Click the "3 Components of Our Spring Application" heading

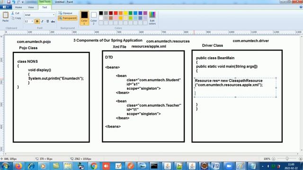coord(108,40)
